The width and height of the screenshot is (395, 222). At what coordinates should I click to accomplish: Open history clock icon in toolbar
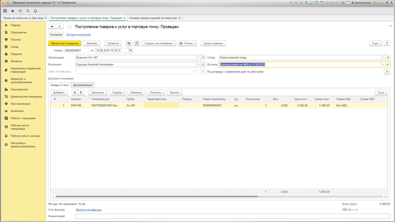pos(20,11)
